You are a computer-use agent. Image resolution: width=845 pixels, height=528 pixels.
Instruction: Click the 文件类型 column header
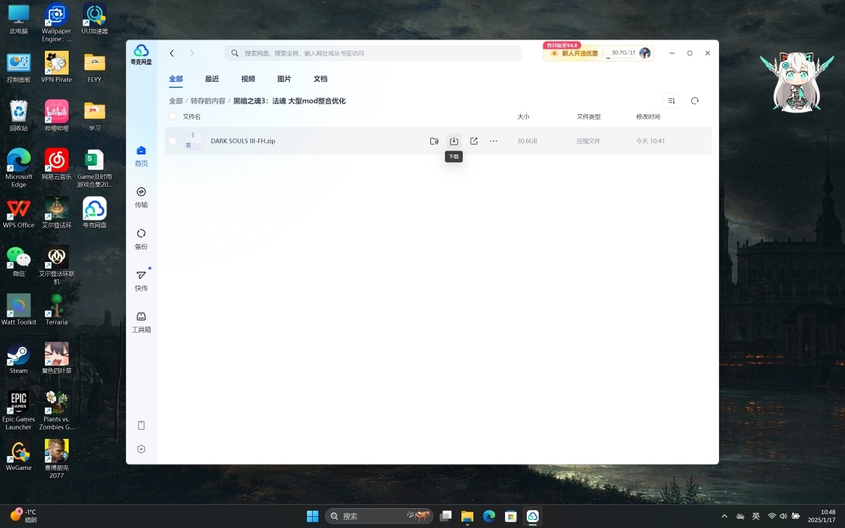coord(589,116)
